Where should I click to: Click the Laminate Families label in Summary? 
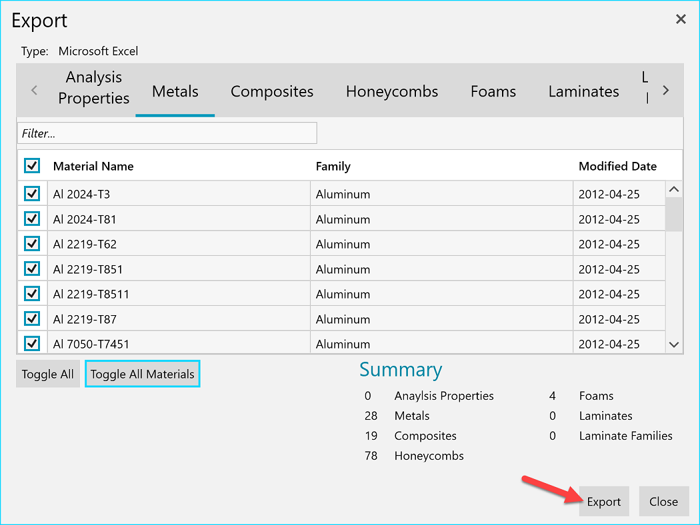pos(625,436)
